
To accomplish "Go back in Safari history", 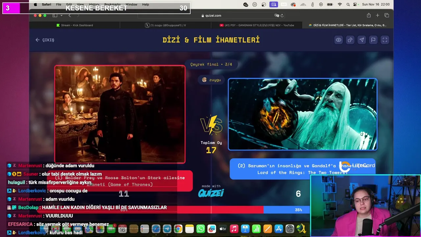I will 69,15.
